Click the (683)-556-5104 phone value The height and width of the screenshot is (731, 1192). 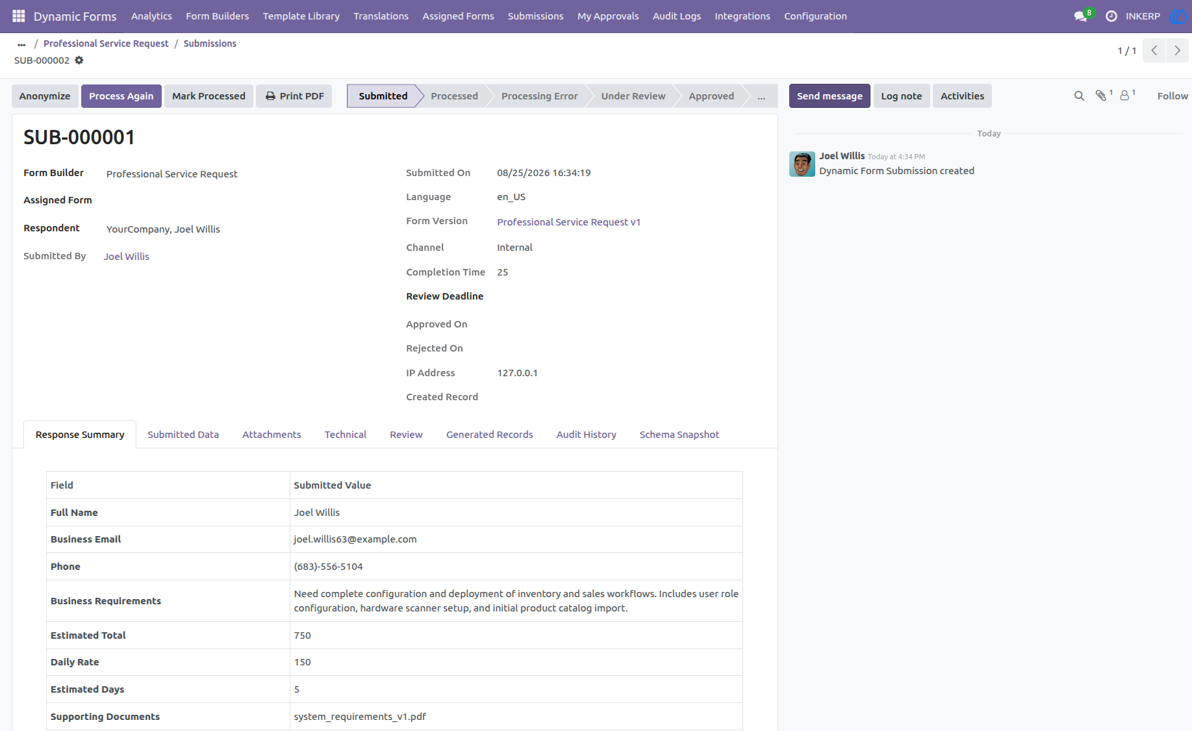328,567
